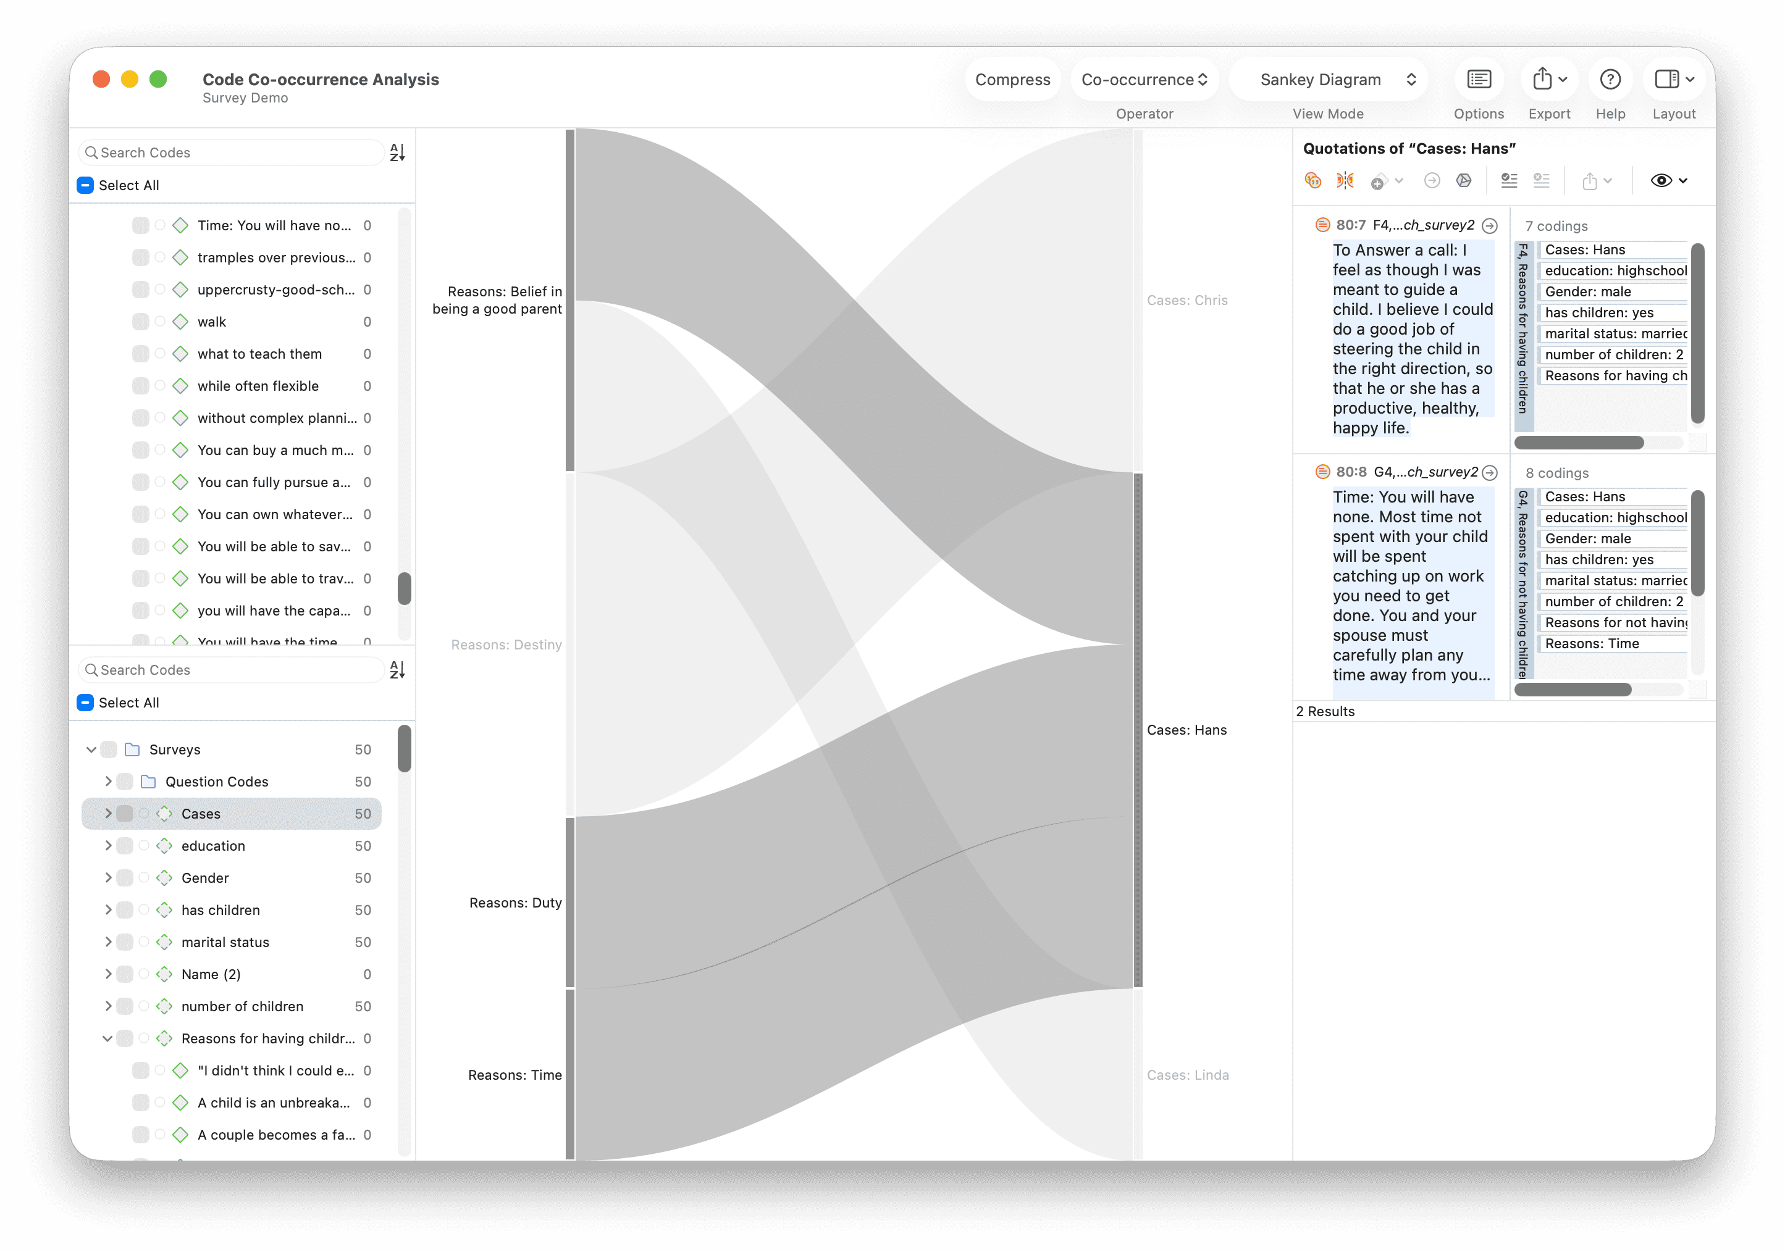The height and width of the screenshot is (1252, 1785).
Task: Click horizontal scrollbar under 7 codings list
Action: (1579, 443)
